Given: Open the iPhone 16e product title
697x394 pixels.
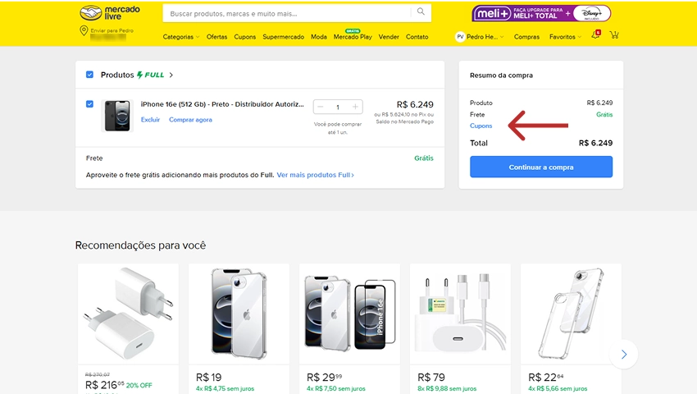Looking at the screenshot, I should pos(222,104).
